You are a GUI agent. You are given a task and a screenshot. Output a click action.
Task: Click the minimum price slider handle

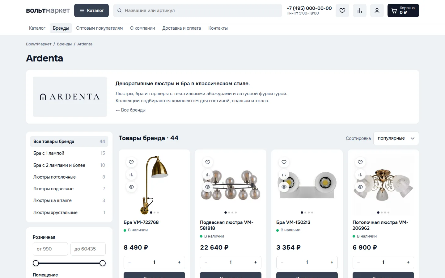point(36,263)
